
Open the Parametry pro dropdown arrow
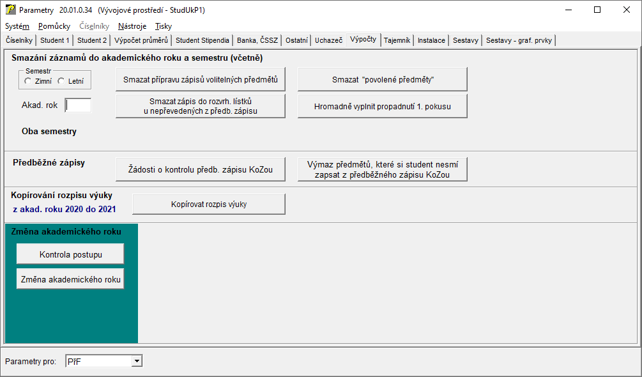(136, 362)
